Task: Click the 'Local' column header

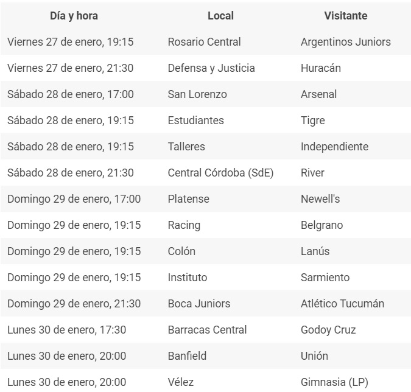Action: pyautogui.click(x=220, y=16)
